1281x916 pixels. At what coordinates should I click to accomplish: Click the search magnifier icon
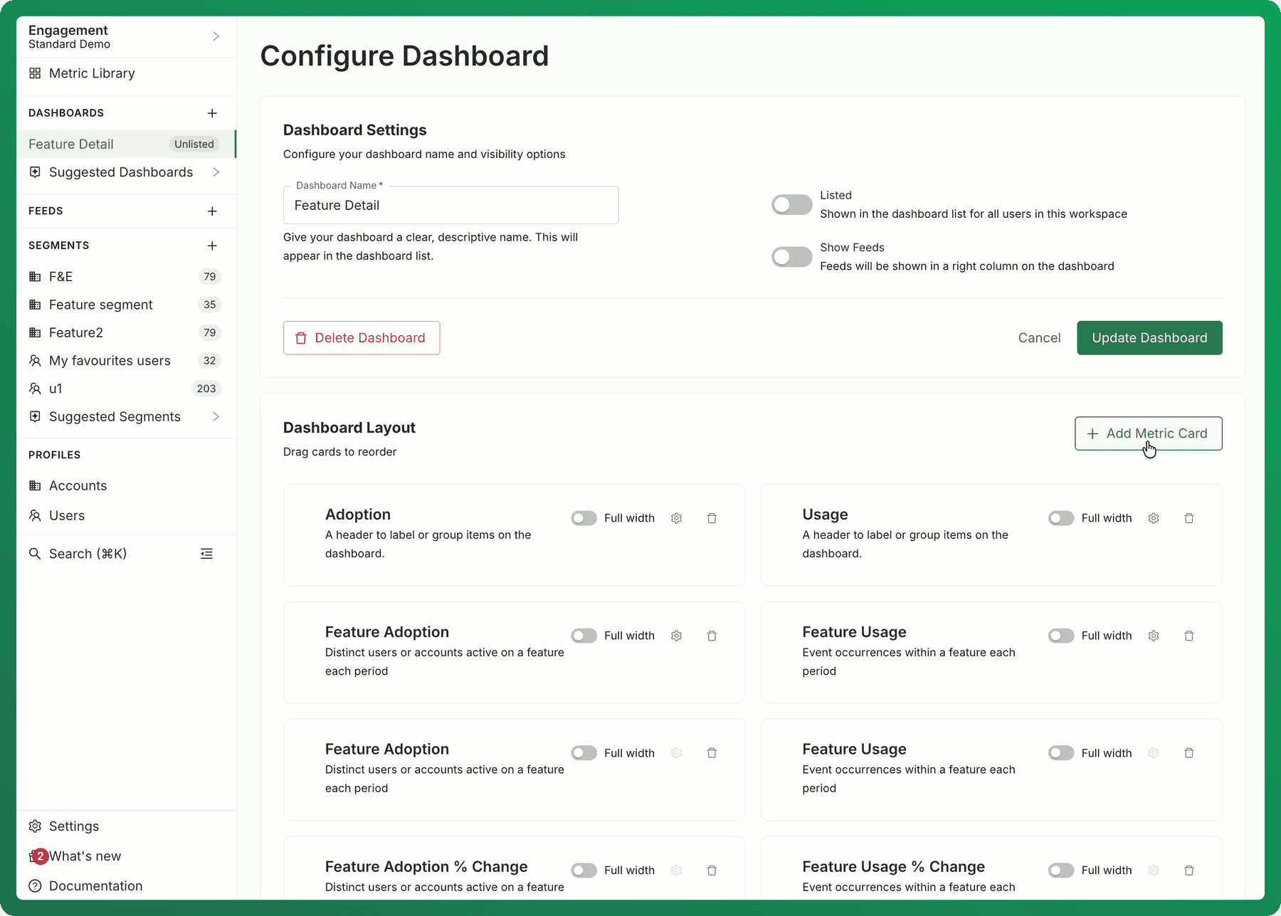click(35, 554)
